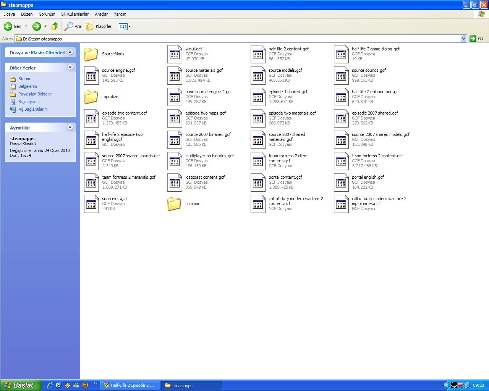Click the green Forward arrow icon
The width and height of the screenshot is (489, 391).
coord(37,26)
